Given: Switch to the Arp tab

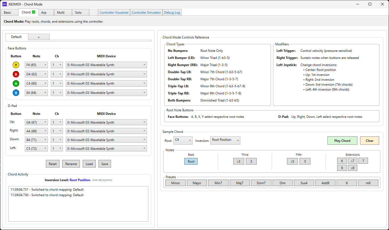Looking at the screenshot, I should (x=44, y=13).
